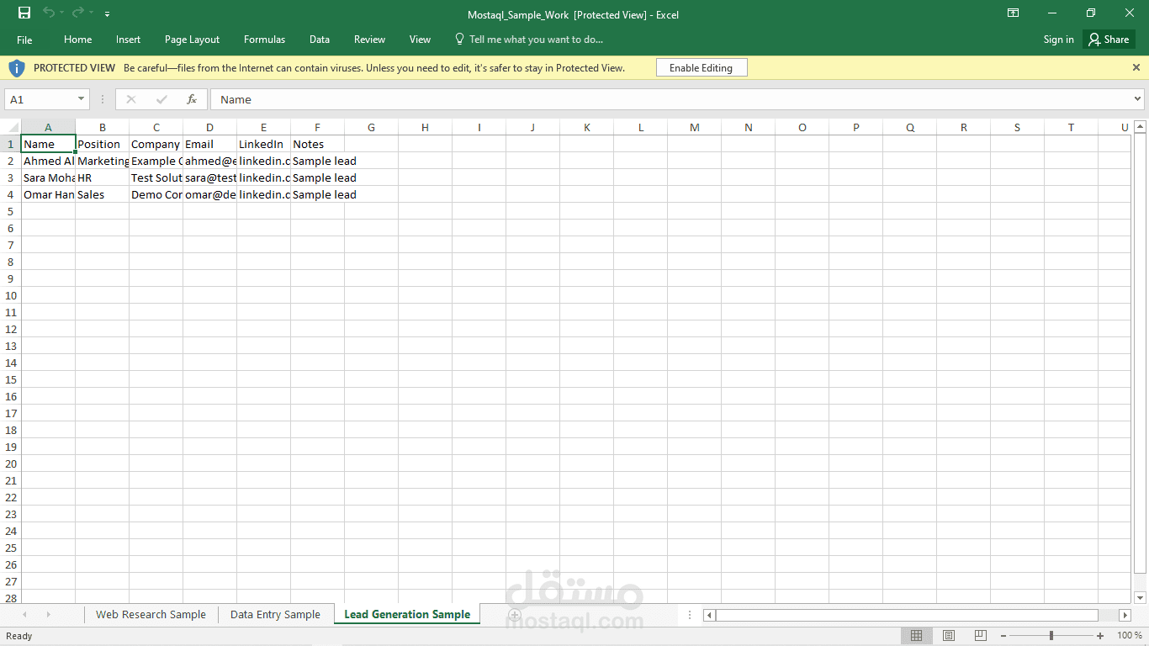Screen dimensions: 1149x646
Task: Select row 4 header
Action: click(11, 194)
